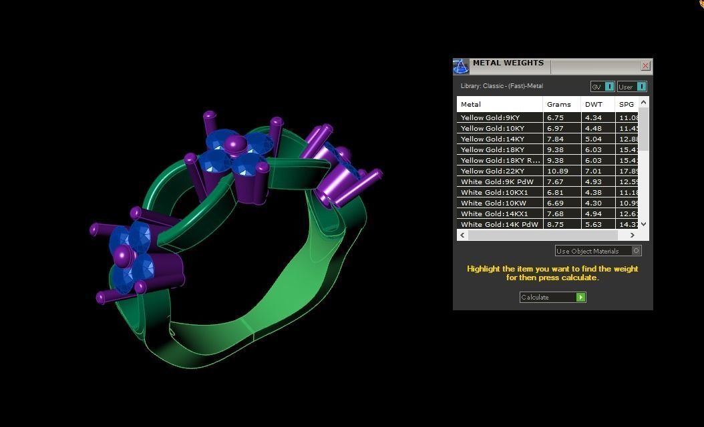Image resolution: width=704 pixels, height=427 pixels.
Task: Select the White Gold:9K PdW row
Action: [x=548, y=181]
